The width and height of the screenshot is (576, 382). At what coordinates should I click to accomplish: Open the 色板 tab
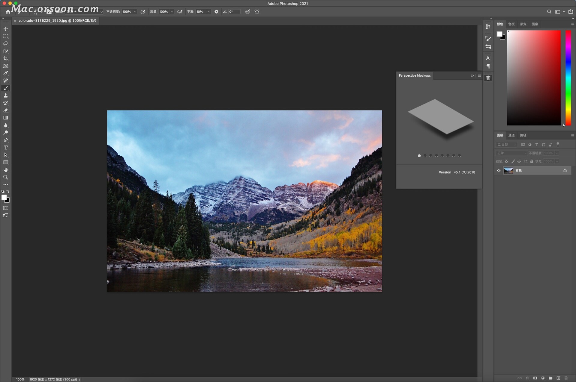511,24
